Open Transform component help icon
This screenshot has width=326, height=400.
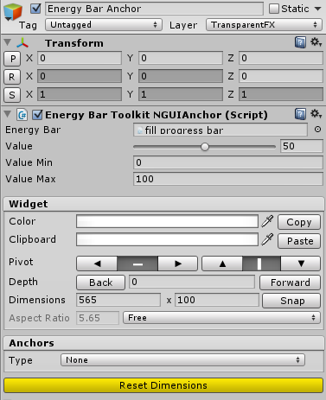pos(300,43)
